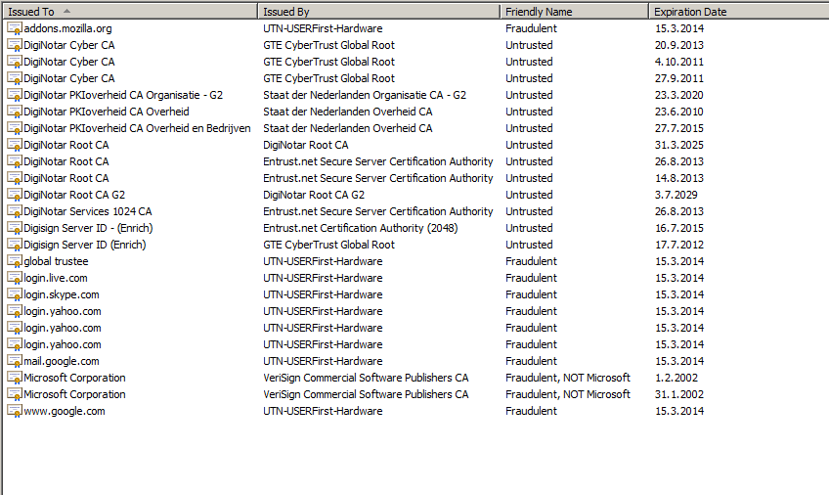Sort by the Expiration Date column header
829x495 pixels.
[x=737, y=12]
